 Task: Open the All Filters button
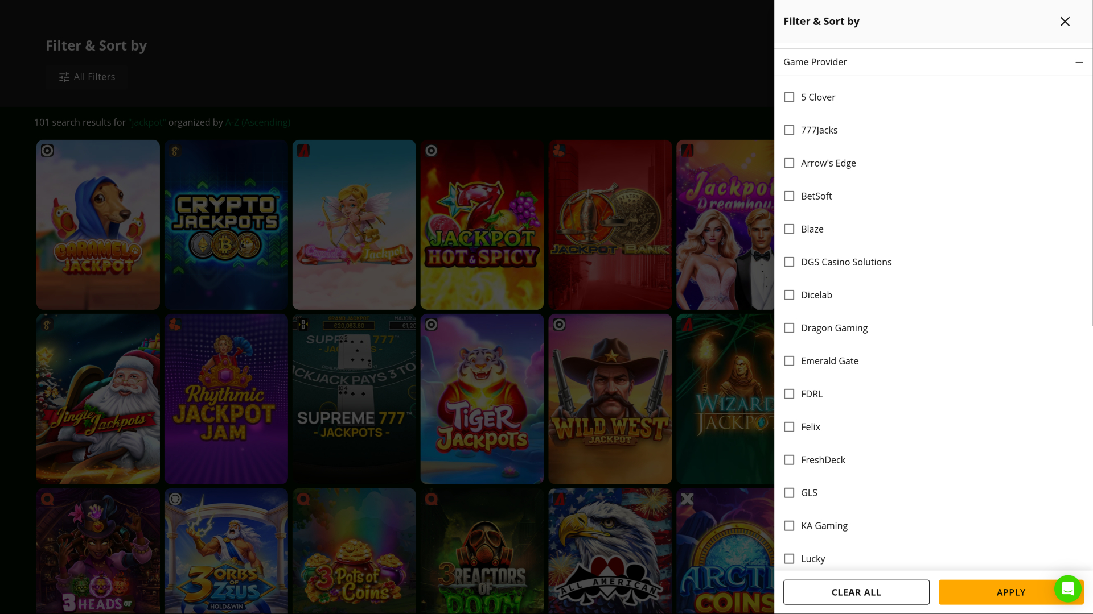click(87, 77)
